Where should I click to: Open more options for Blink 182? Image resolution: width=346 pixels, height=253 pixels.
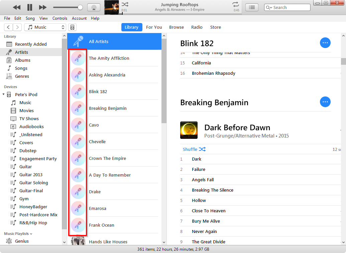click(x=325, y=43)
